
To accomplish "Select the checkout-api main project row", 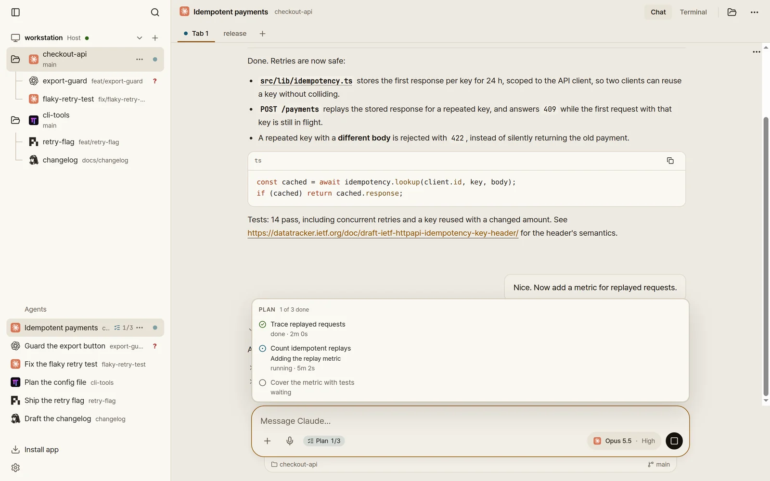I will click(x=85, y=59).
